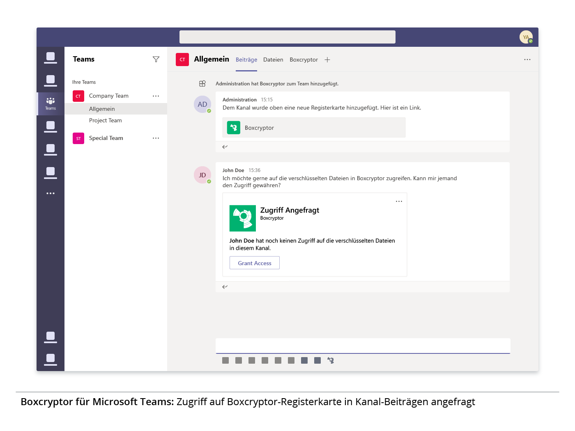The width and height of the screenshot is (575, 431).
Task: Click the app-added system message icon
Action: [x=202, y=84]
